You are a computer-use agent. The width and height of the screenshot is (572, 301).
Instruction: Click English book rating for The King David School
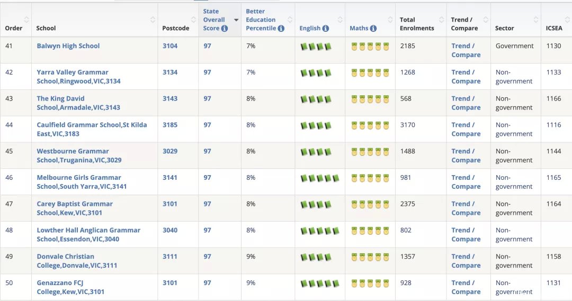coord(316,99)
